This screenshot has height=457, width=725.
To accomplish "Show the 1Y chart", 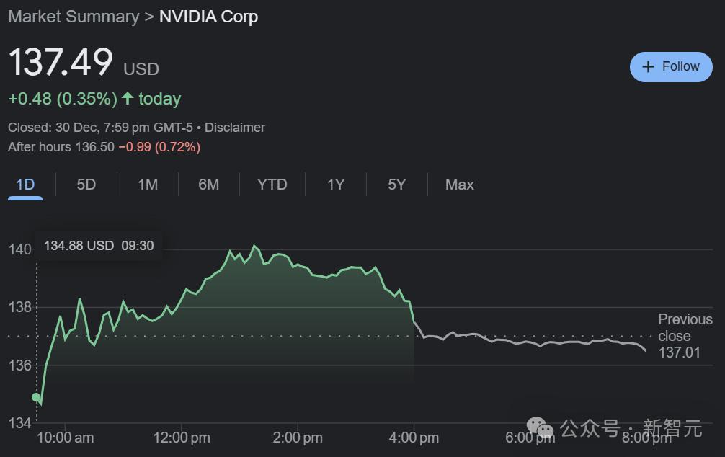I will point(336,185).
